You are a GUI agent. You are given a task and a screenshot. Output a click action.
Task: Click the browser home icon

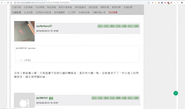(x=11, y=3)
